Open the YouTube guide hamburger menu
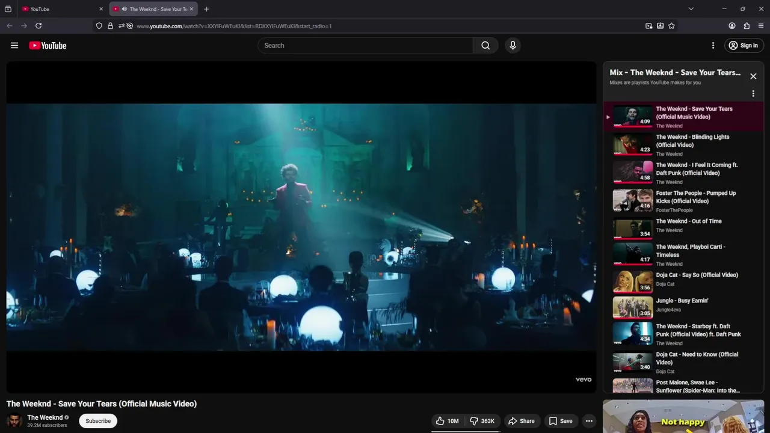 tap(14, 45)
